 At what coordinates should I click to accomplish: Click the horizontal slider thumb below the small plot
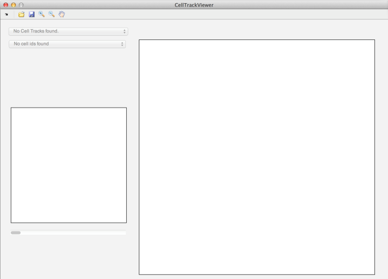[16, 232]
